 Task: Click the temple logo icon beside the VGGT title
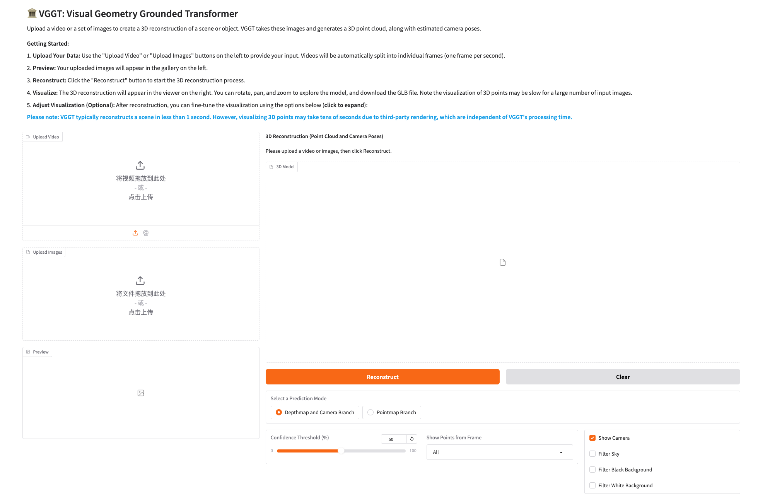tap(32, 14)
